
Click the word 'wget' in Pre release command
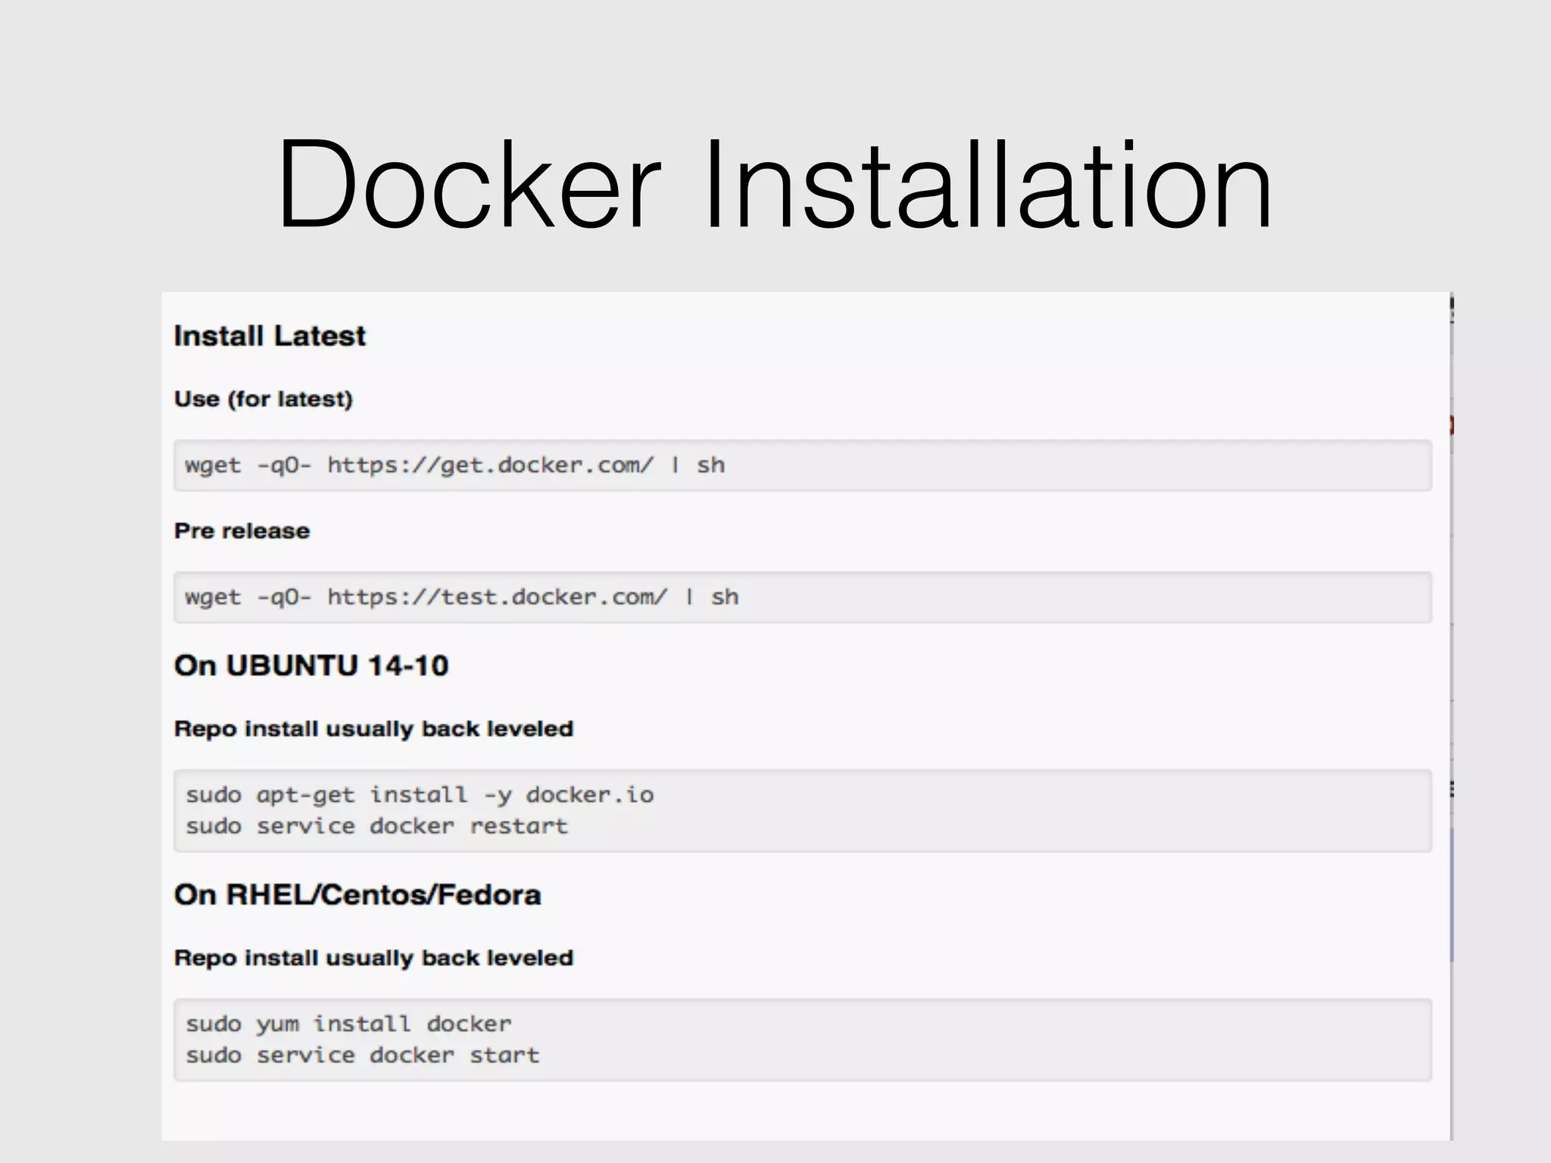tap(212, 597)
